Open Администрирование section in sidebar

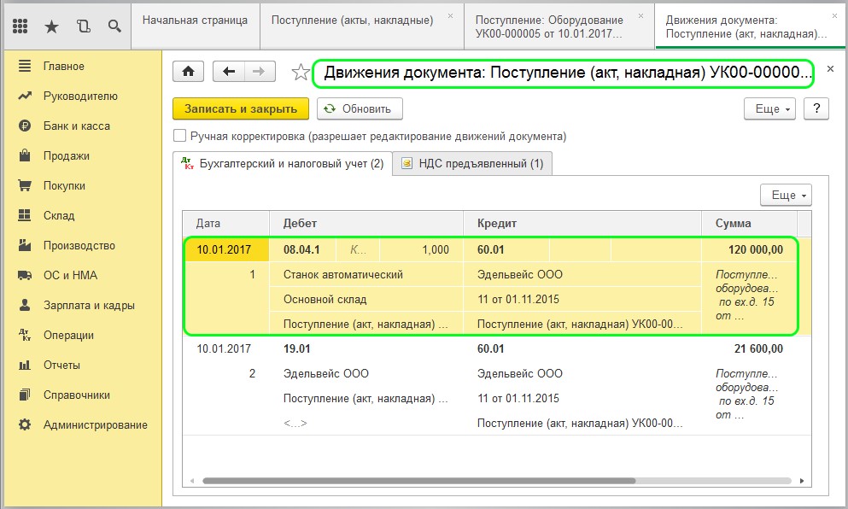(95, 424)
